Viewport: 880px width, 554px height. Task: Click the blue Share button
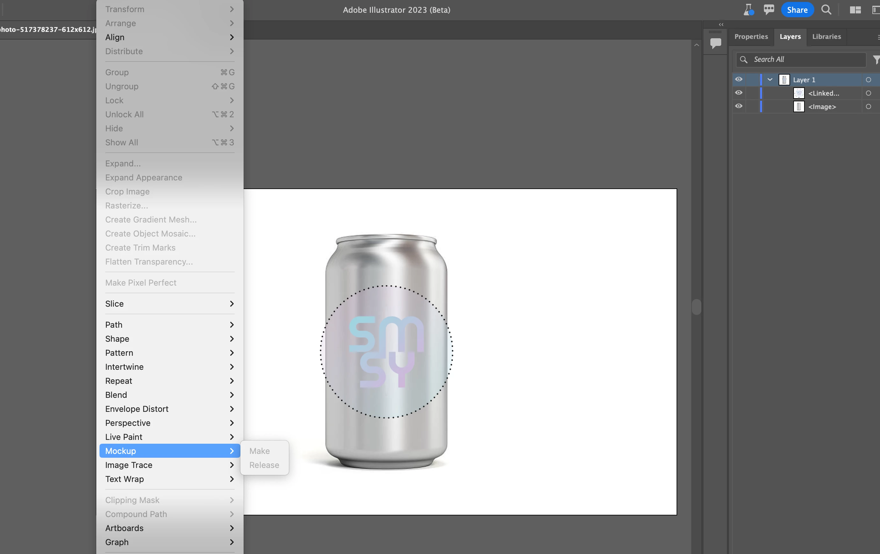pyautogui.click(x=797, y=10)
